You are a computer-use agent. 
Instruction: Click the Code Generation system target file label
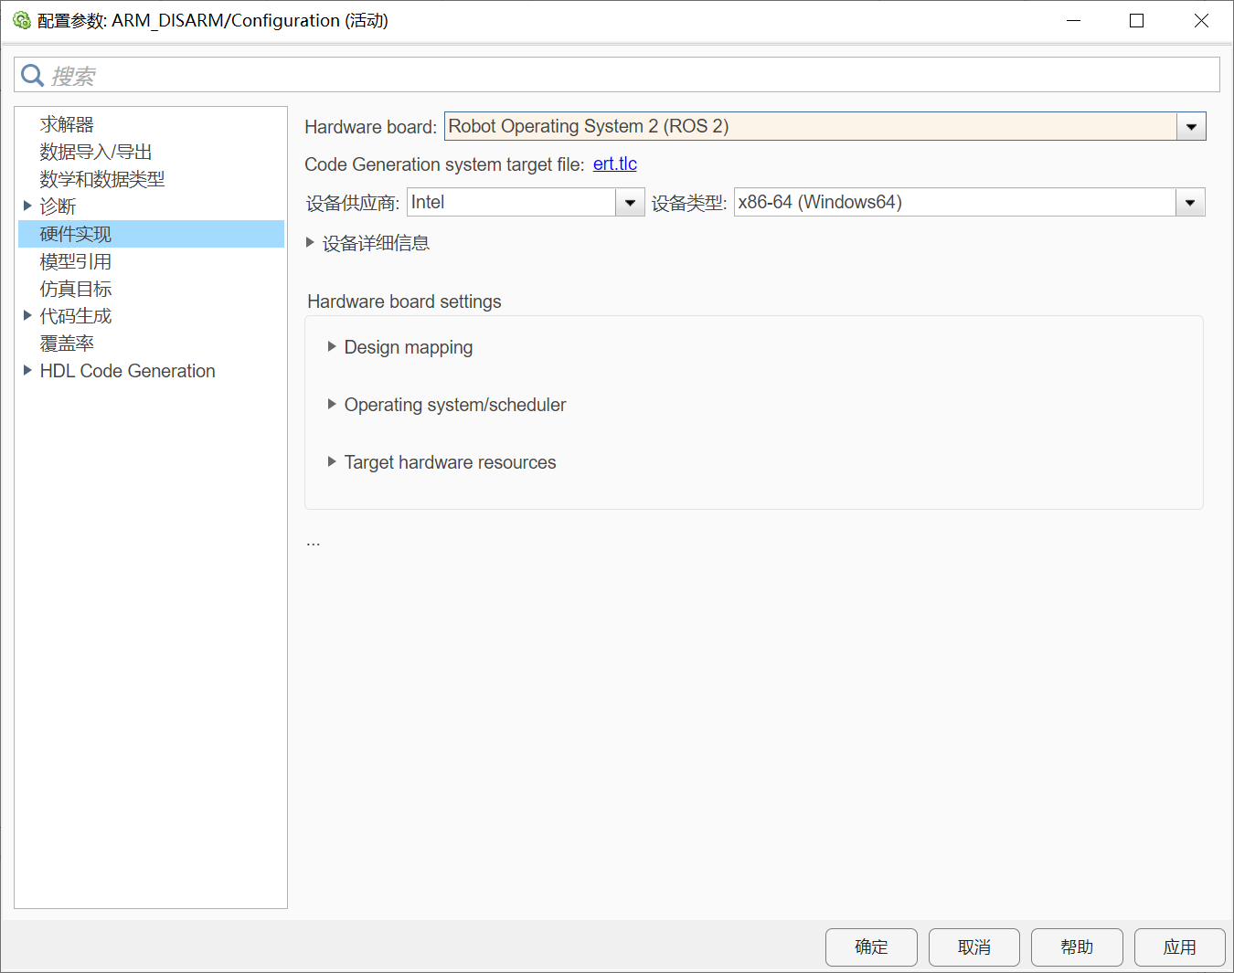(444, 164)
